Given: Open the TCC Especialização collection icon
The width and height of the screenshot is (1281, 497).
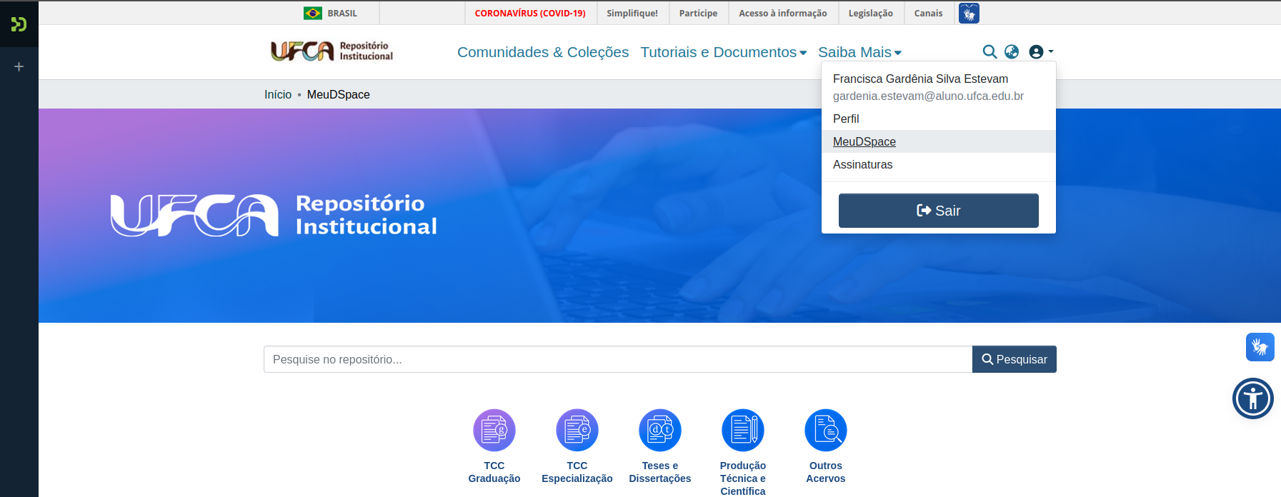Looking at the screenshot, I should tap(577, 430).
